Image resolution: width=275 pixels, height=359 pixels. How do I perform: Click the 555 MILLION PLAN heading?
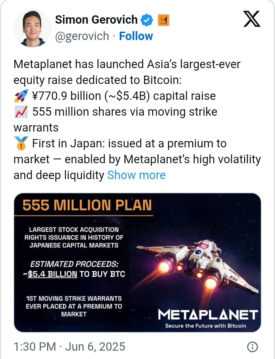tap(87, 205)
